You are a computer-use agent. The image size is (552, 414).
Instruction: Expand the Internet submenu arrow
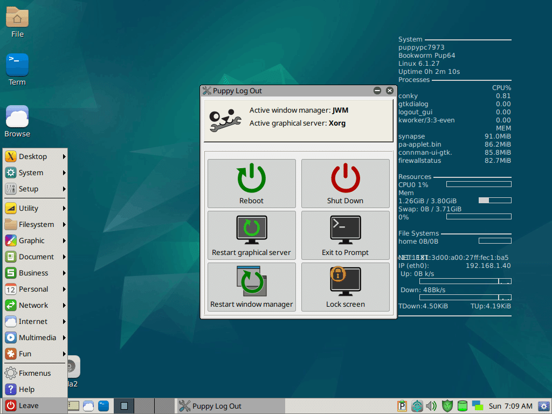[x=64, y=321]
